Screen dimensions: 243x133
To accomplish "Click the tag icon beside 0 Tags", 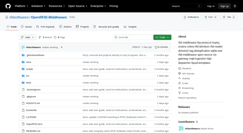I will click(x=55, y=37).
